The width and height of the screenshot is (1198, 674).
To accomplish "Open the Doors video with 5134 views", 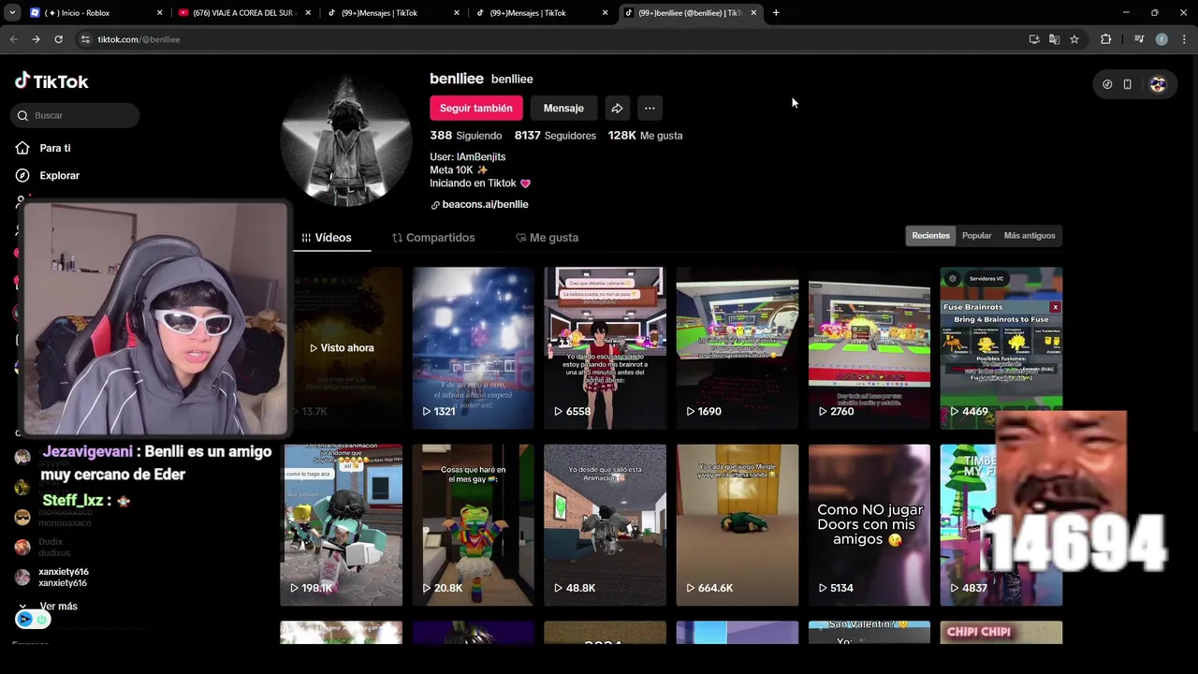I will 869,525.
